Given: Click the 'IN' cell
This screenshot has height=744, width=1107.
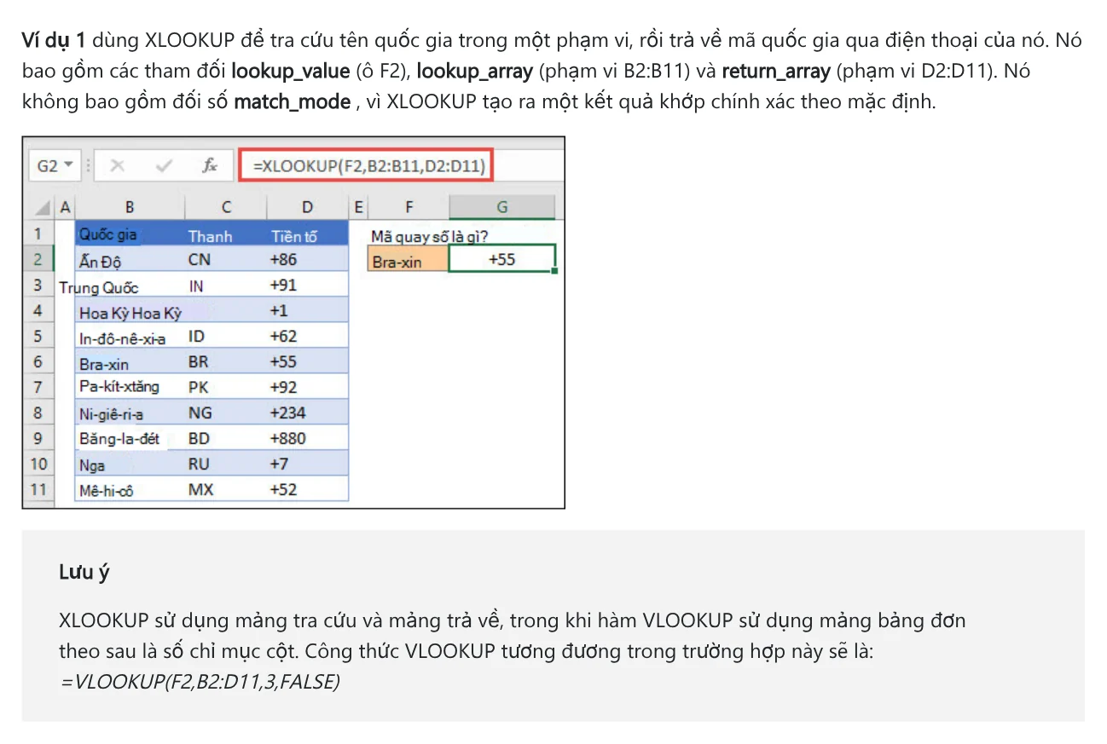Looking at the screenshot, I should point(225,285).
